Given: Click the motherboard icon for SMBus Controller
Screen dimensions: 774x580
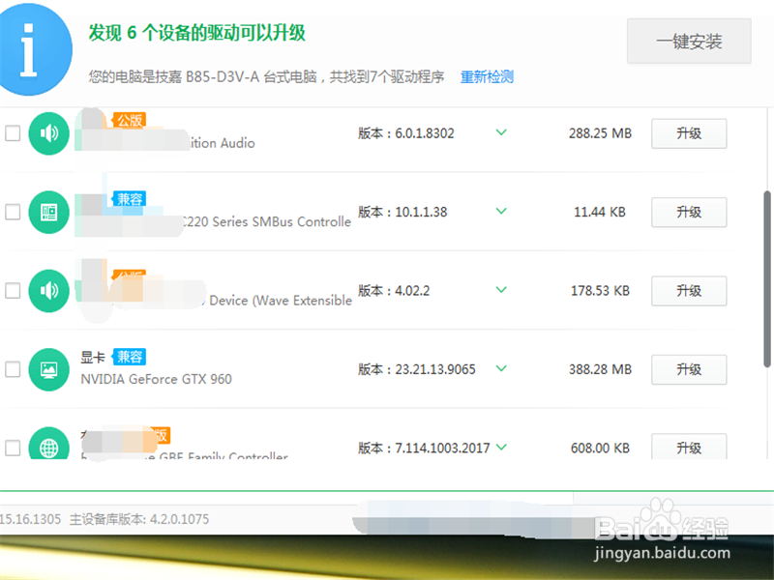Looking at the screenshot, I should (x=49, y=212).
